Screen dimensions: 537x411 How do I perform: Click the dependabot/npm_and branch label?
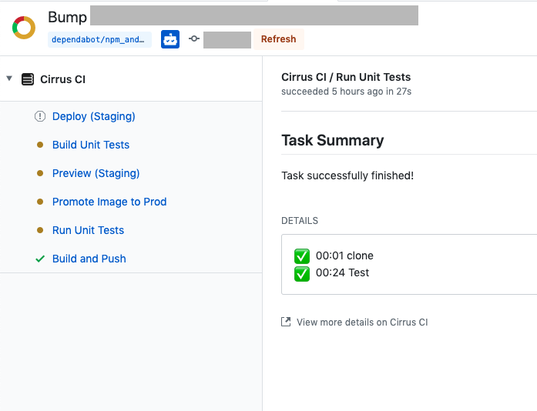99,40
